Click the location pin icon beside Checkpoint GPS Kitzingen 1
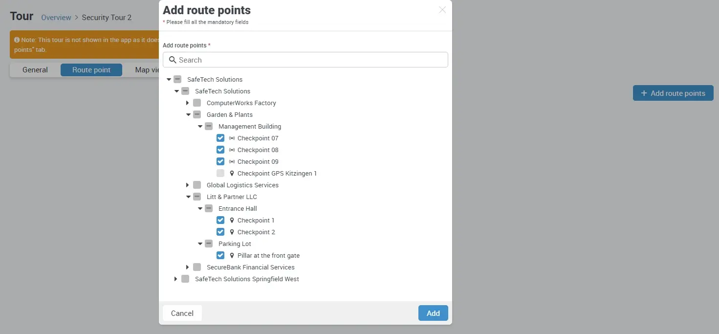This screenshot has width=719, height=334. (232, 173)
